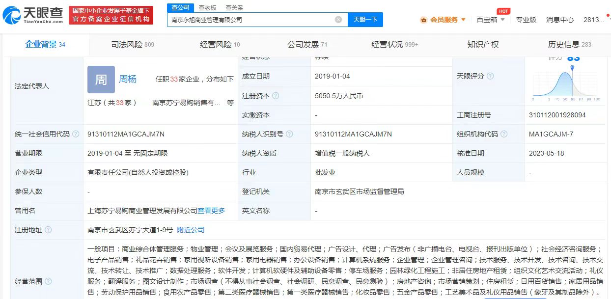Click the 附近公司 nearby companies link
The image size is (611, 299).
coord(191,230)
